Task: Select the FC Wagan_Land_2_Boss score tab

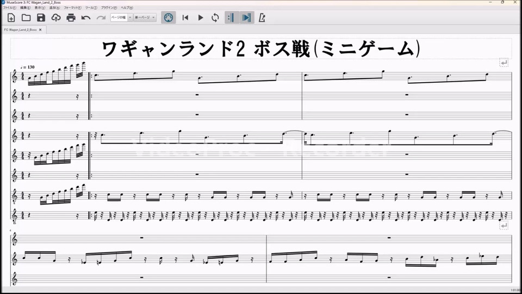Action: pyautogui.click(x=20, y=29)
